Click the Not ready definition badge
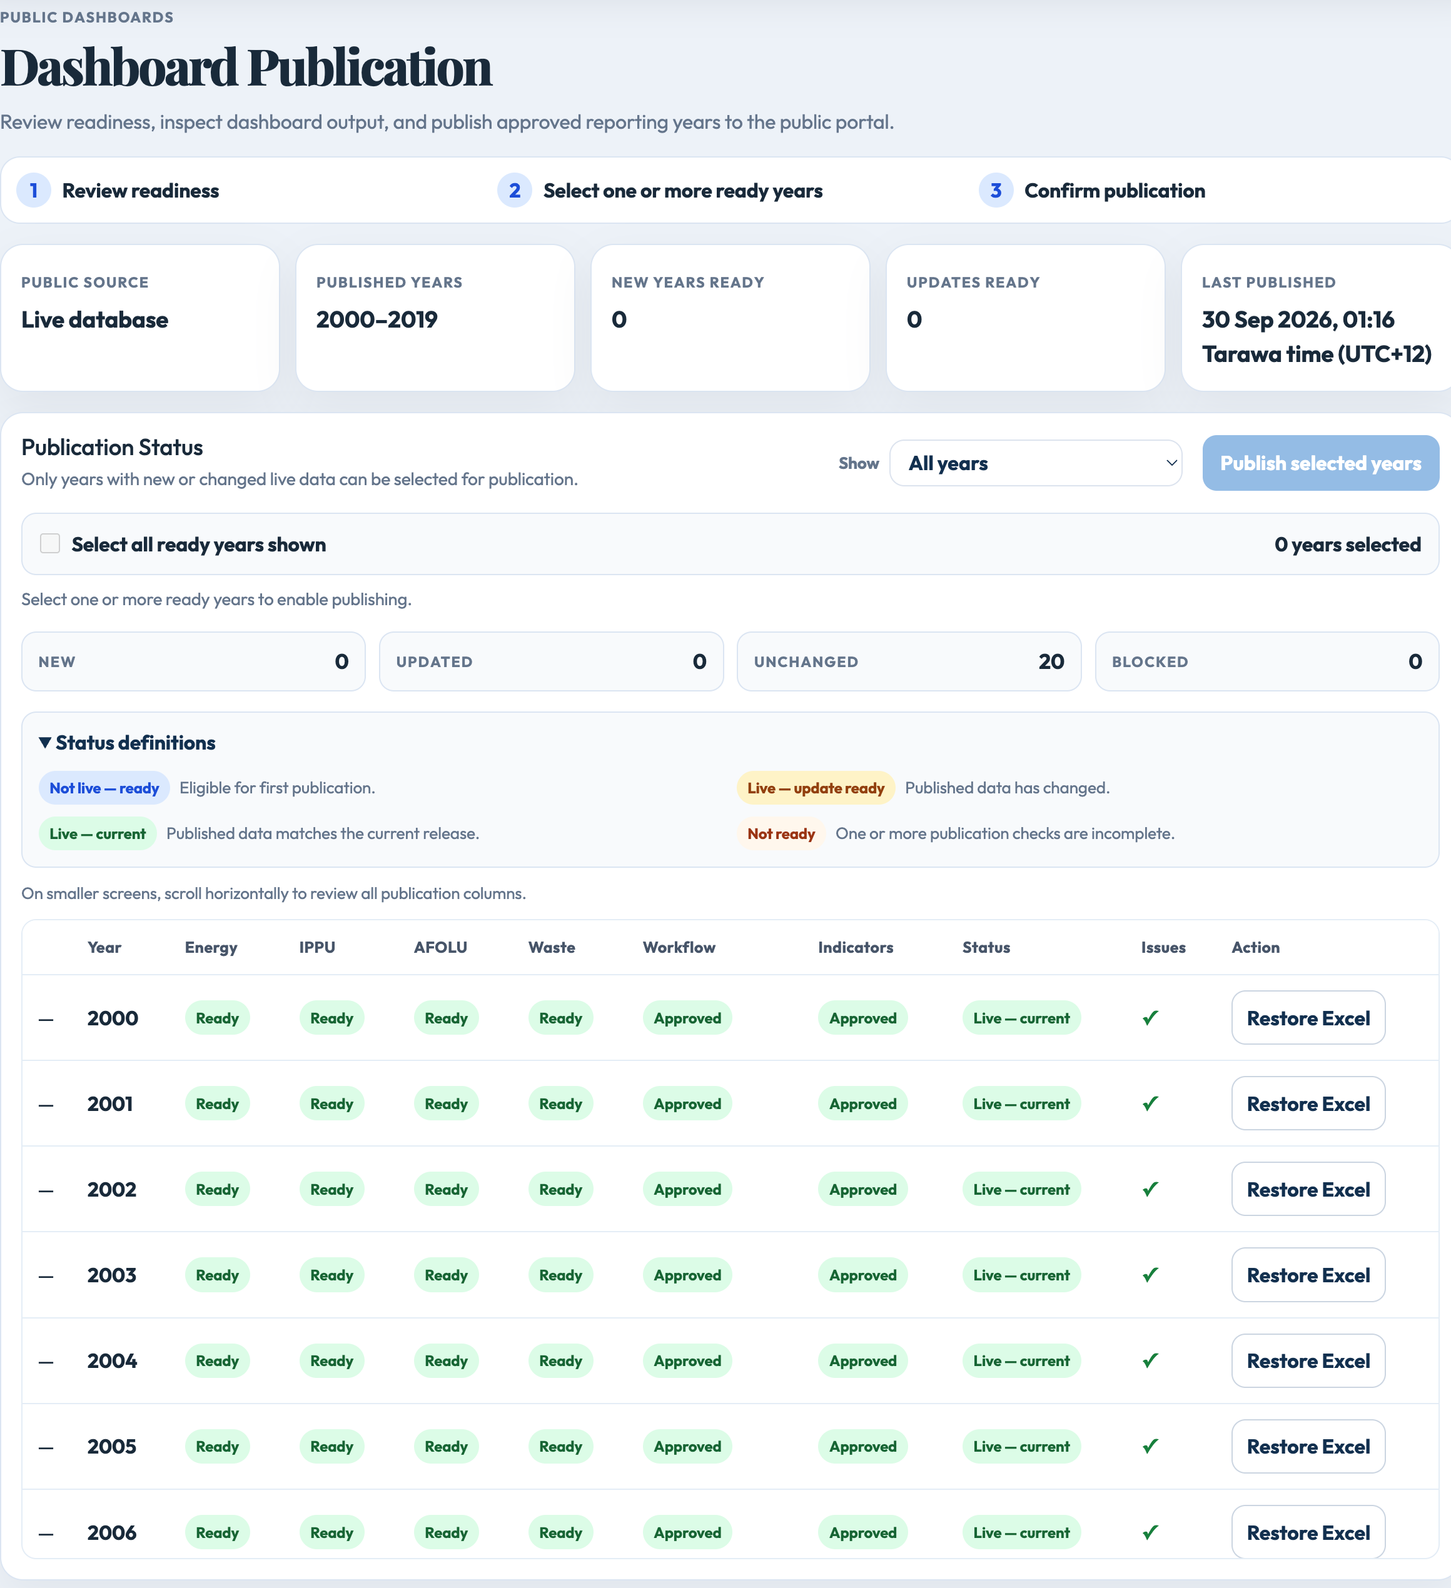Screen dimensions: 1451x1588 click(781, 833)
